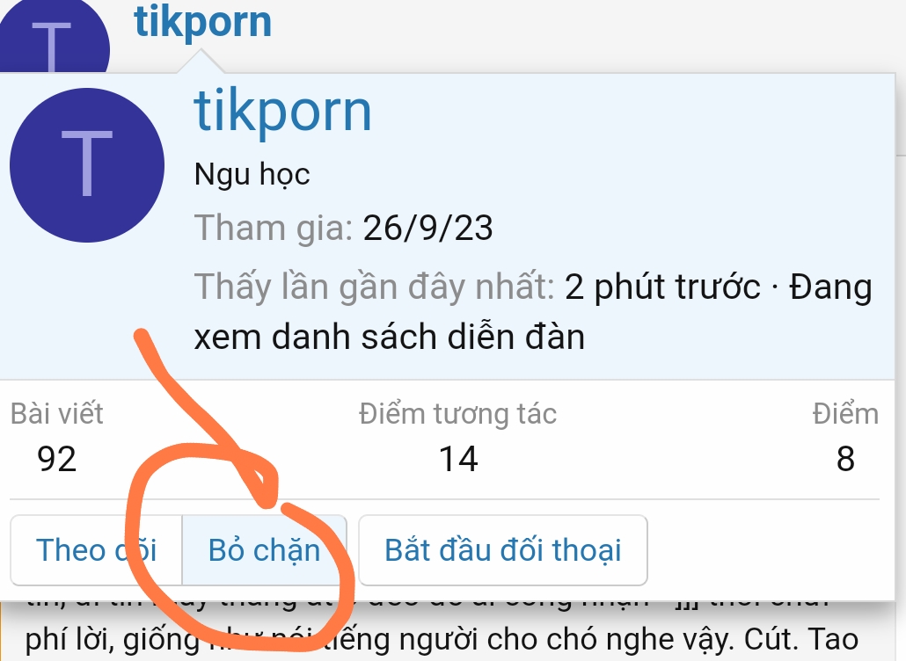The width and height of the screenshot is (906, 661).
Task: Click the Điểm label on the right
Action: [845, 414]
